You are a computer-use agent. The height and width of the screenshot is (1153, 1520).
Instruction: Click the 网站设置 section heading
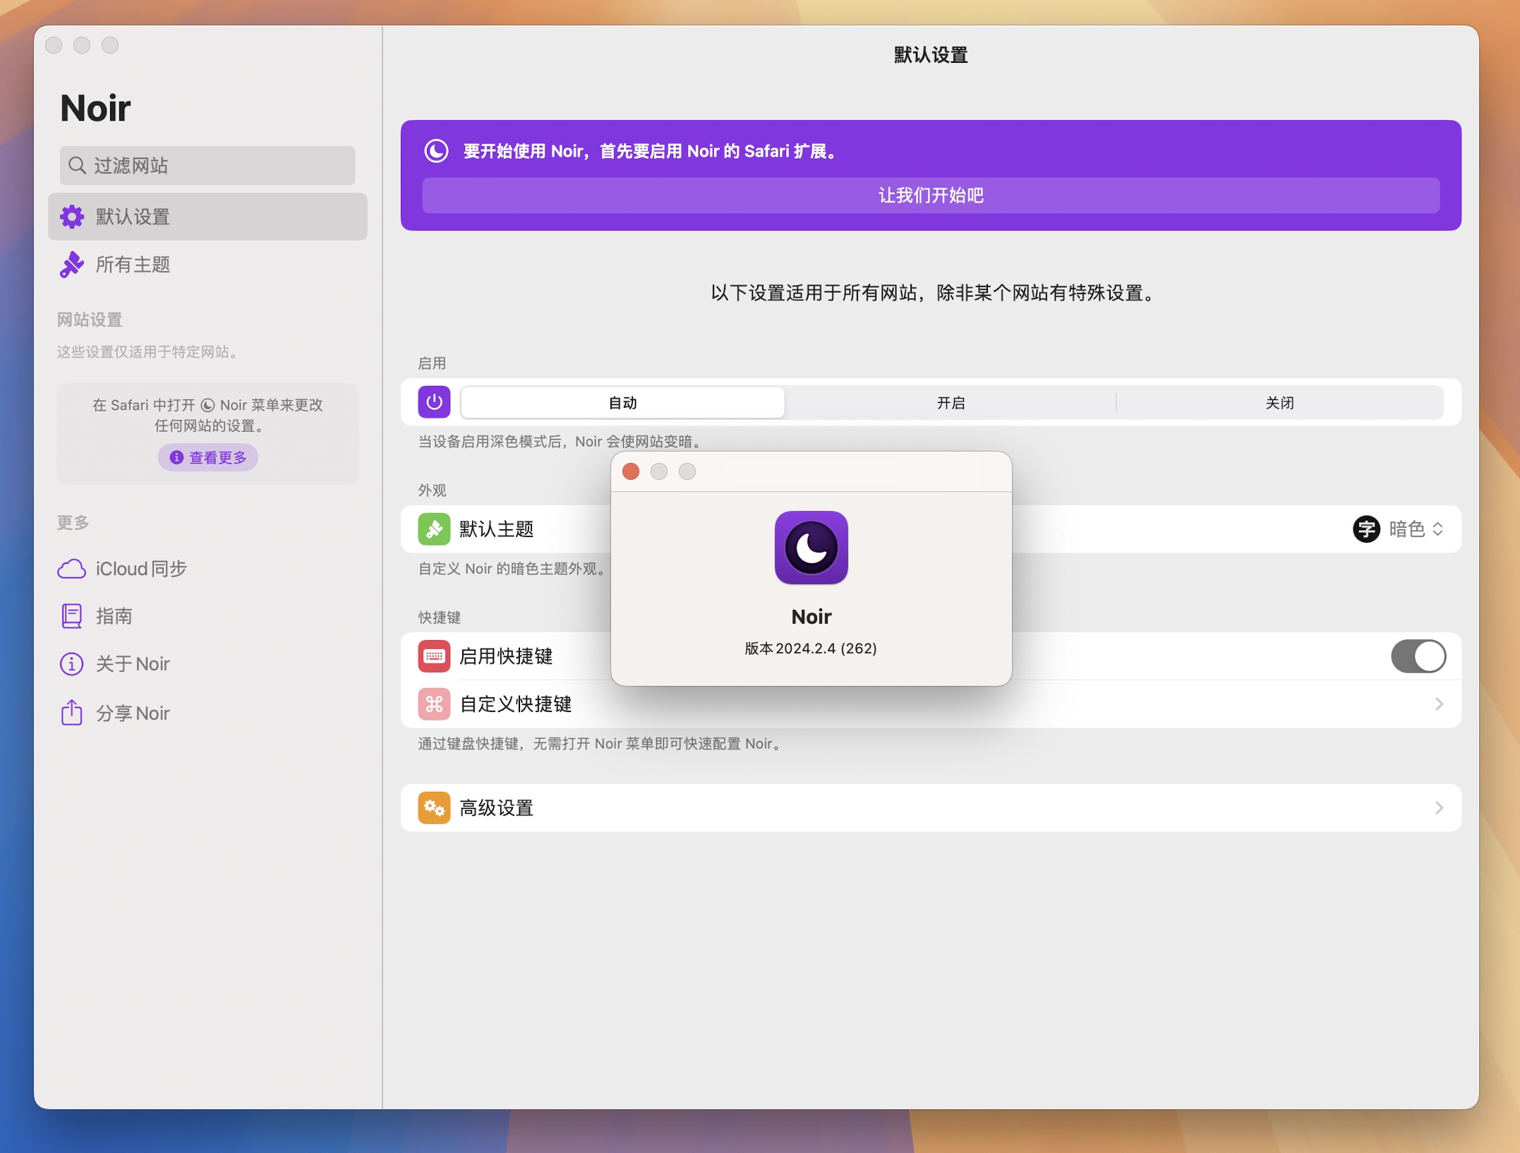tap(90, 320)
